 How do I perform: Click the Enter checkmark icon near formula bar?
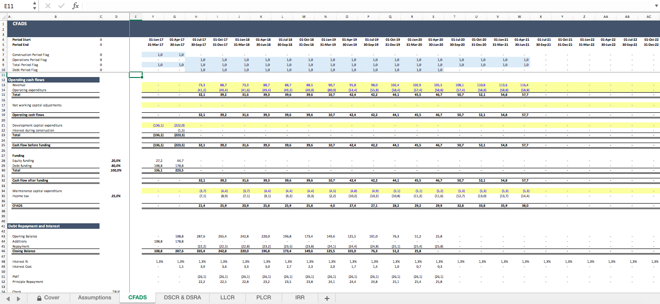coord(61,6)
